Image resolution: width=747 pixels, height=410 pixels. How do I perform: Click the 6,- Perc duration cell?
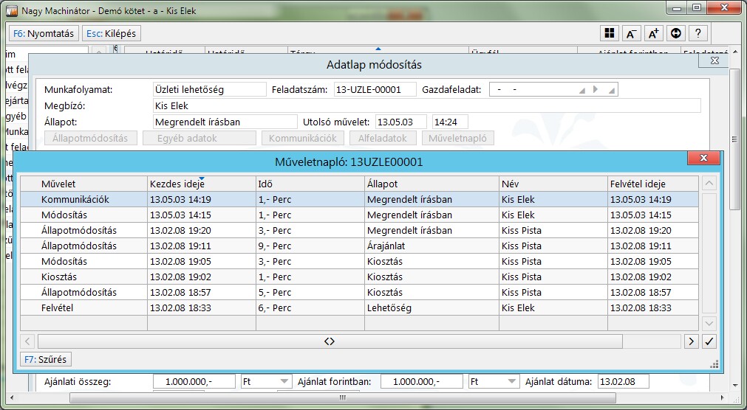[x=310, y=307]
